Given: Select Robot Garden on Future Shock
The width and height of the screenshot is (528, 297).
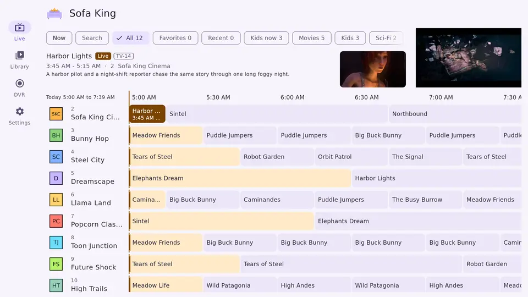Looking at the screenshot, I should pos(492,264).
